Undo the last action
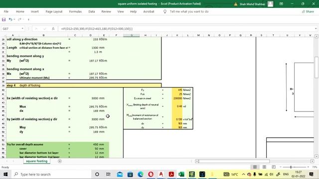This screenshot has width=319, height=179. coord(10,19)
